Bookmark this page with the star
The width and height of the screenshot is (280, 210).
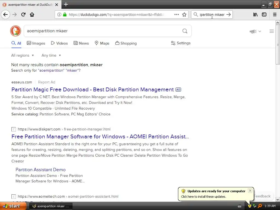pyautogui.click(x=184, y=14)
